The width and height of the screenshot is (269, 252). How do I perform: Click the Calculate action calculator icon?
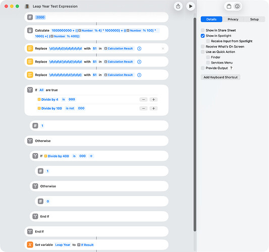tap(30, 31)
